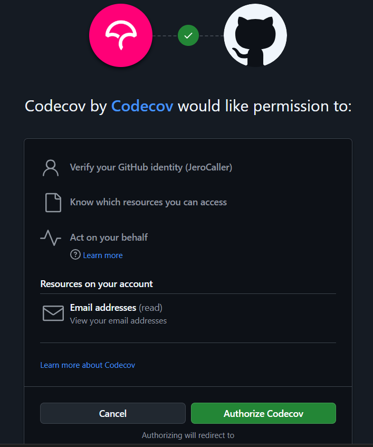Click View your email addresses description

click(118, 320)
